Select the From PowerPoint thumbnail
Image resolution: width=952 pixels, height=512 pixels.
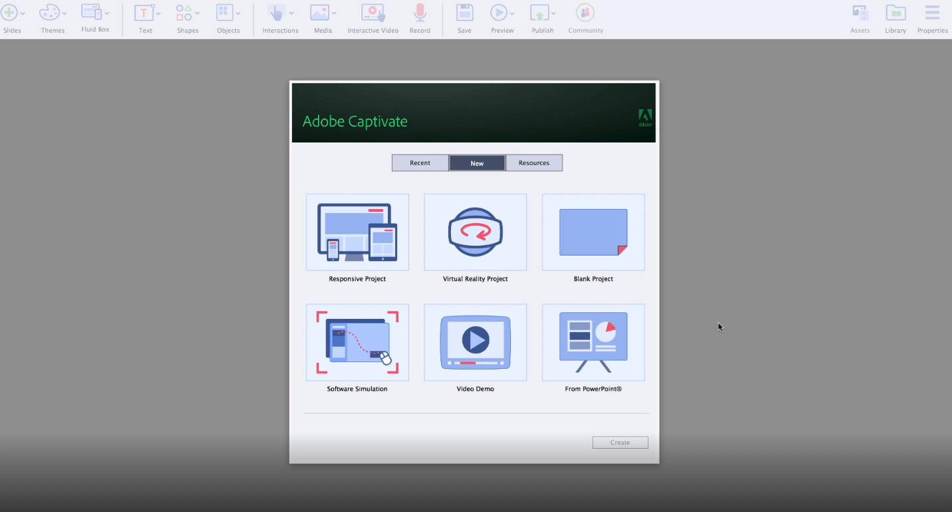click(x=593, y=342)
